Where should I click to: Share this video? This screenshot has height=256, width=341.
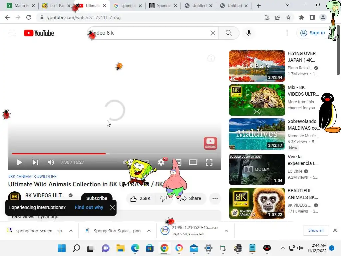(191, 199)
